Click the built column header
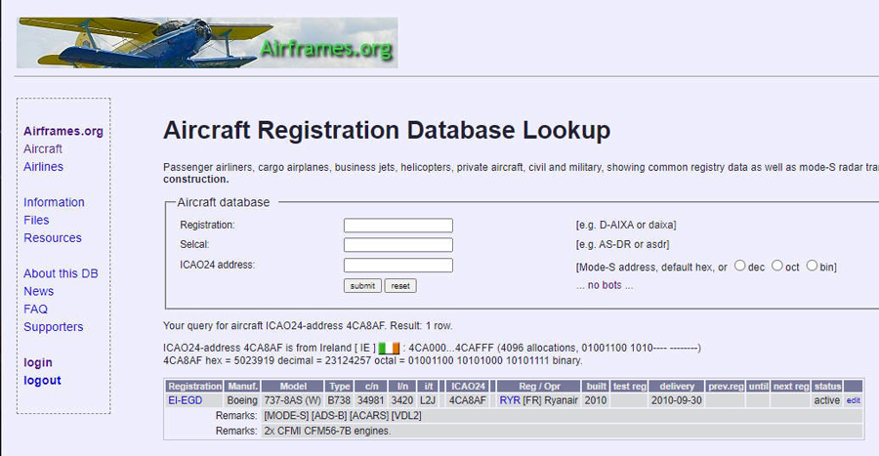This screenshot has height=456, width=879. [596, 386]
